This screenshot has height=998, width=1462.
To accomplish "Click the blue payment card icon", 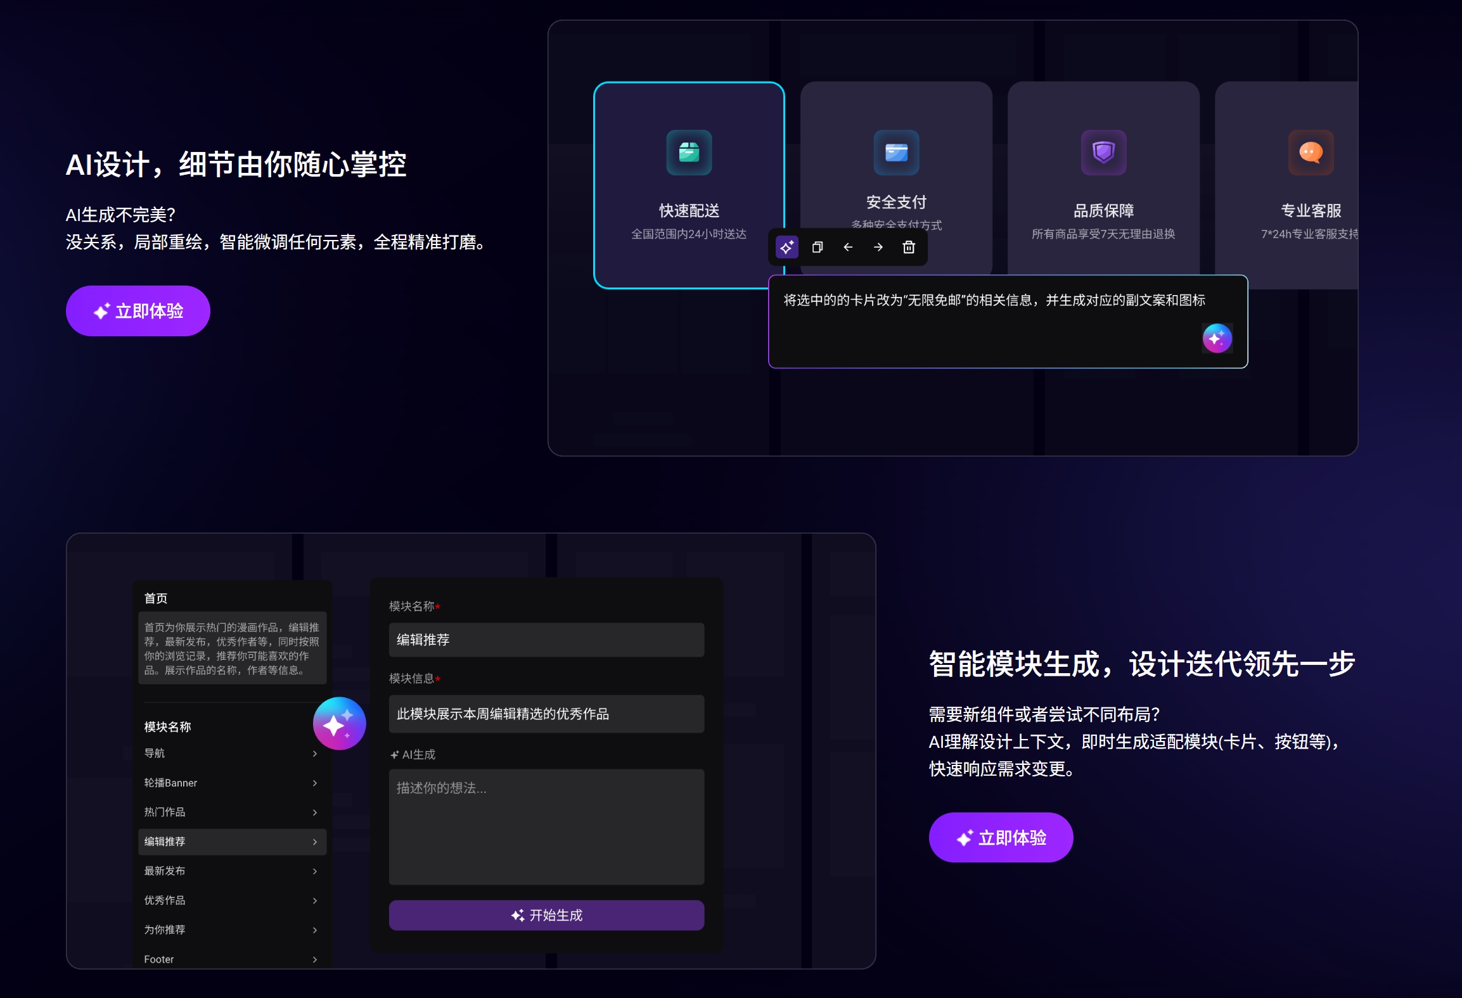I will point(896,153).
